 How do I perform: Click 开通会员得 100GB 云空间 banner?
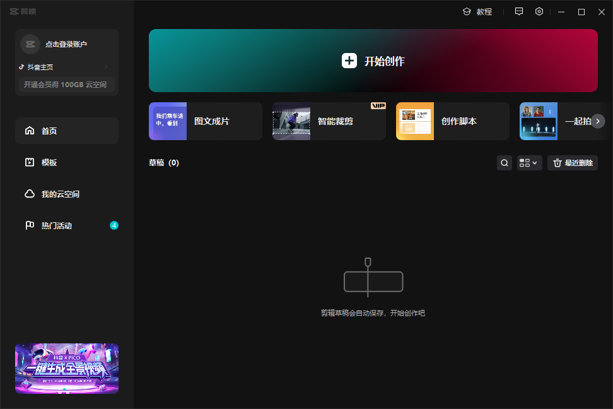[x=66, y=85]
